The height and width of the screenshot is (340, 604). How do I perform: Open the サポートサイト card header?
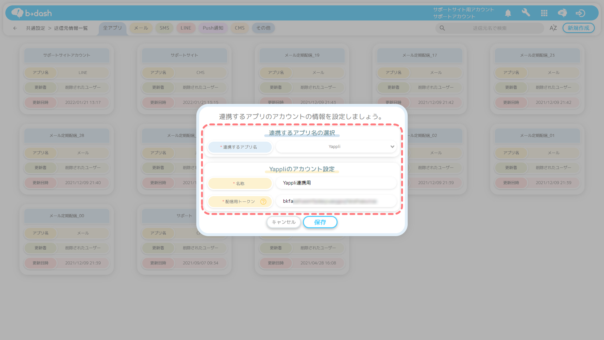(184, 55)
